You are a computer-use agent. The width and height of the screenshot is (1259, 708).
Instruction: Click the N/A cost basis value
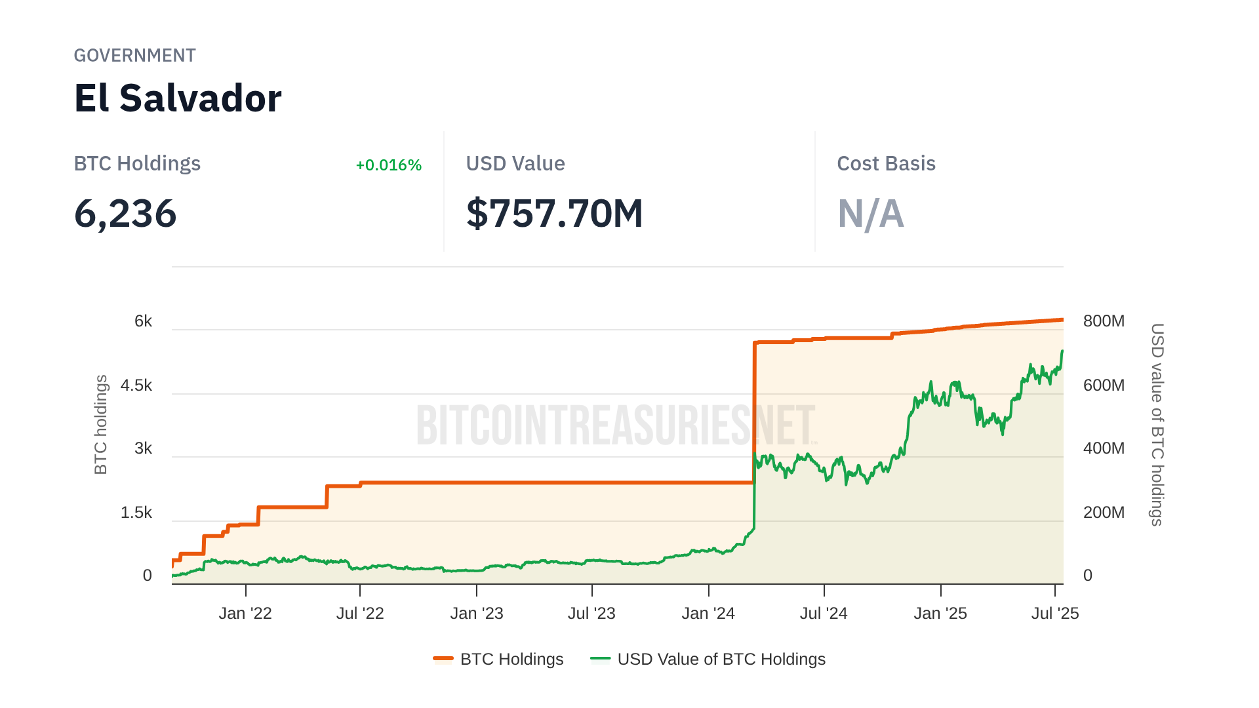[870, 214]
